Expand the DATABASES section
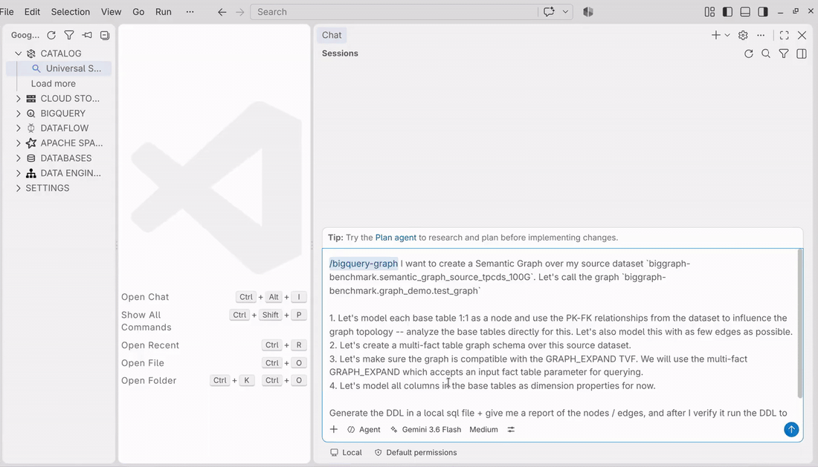The width and height of the screenshot is (818, 467). point(19,157)
